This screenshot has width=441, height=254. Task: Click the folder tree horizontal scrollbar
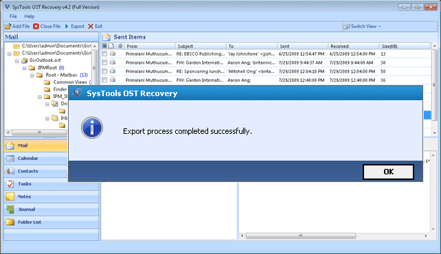pyautogui.click(x=39, y=132)
